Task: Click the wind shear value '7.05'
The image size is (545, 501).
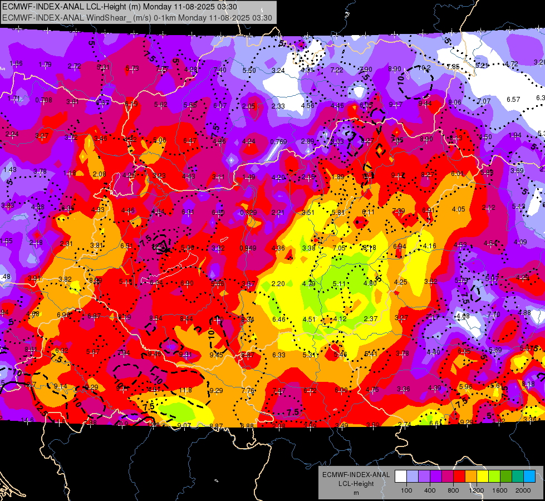Action: point(339,248)
